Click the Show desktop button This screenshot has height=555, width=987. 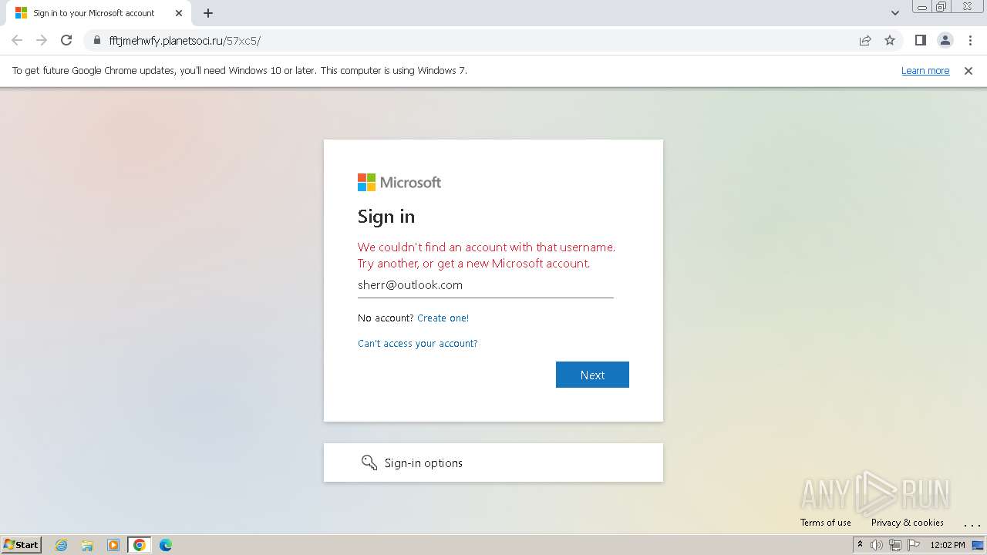pyautogui.click(x=979, y=545)
